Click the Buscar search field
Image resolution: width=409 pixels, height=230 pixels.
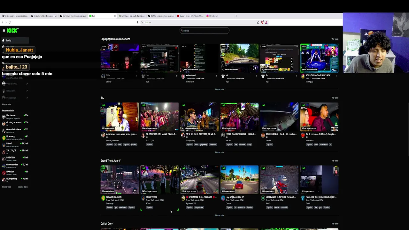[x=204, y=31]
